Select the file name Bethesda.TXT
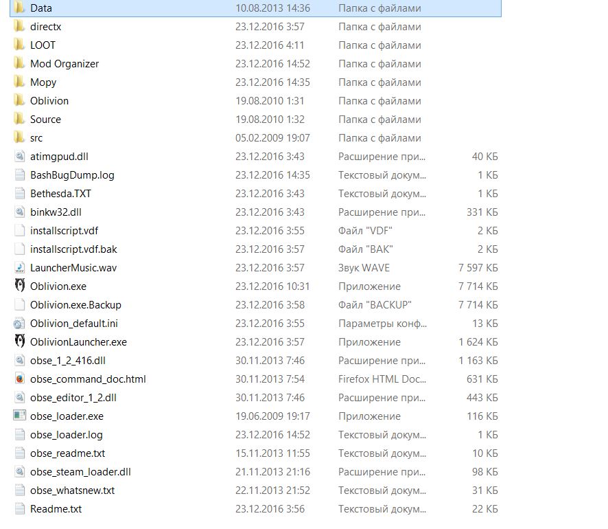 pyautogui.click(x=61, y=194)
